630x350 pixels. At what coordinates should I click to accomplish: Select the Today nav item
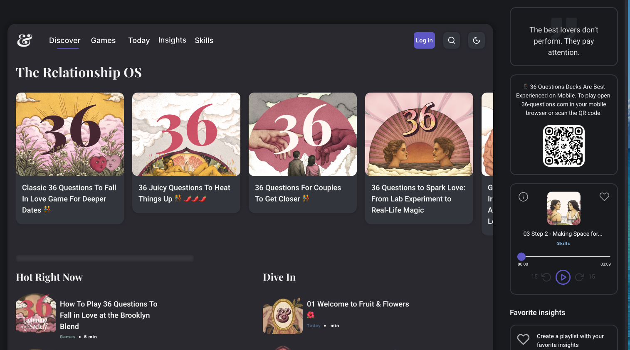pyautogui.click(x=139, y=40)
